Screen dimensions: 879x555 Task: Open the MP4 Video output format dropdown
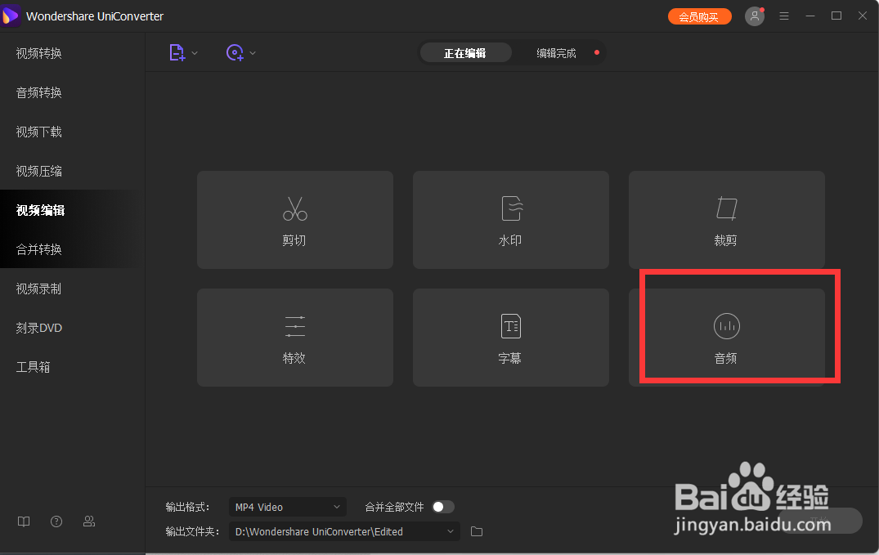287,507
